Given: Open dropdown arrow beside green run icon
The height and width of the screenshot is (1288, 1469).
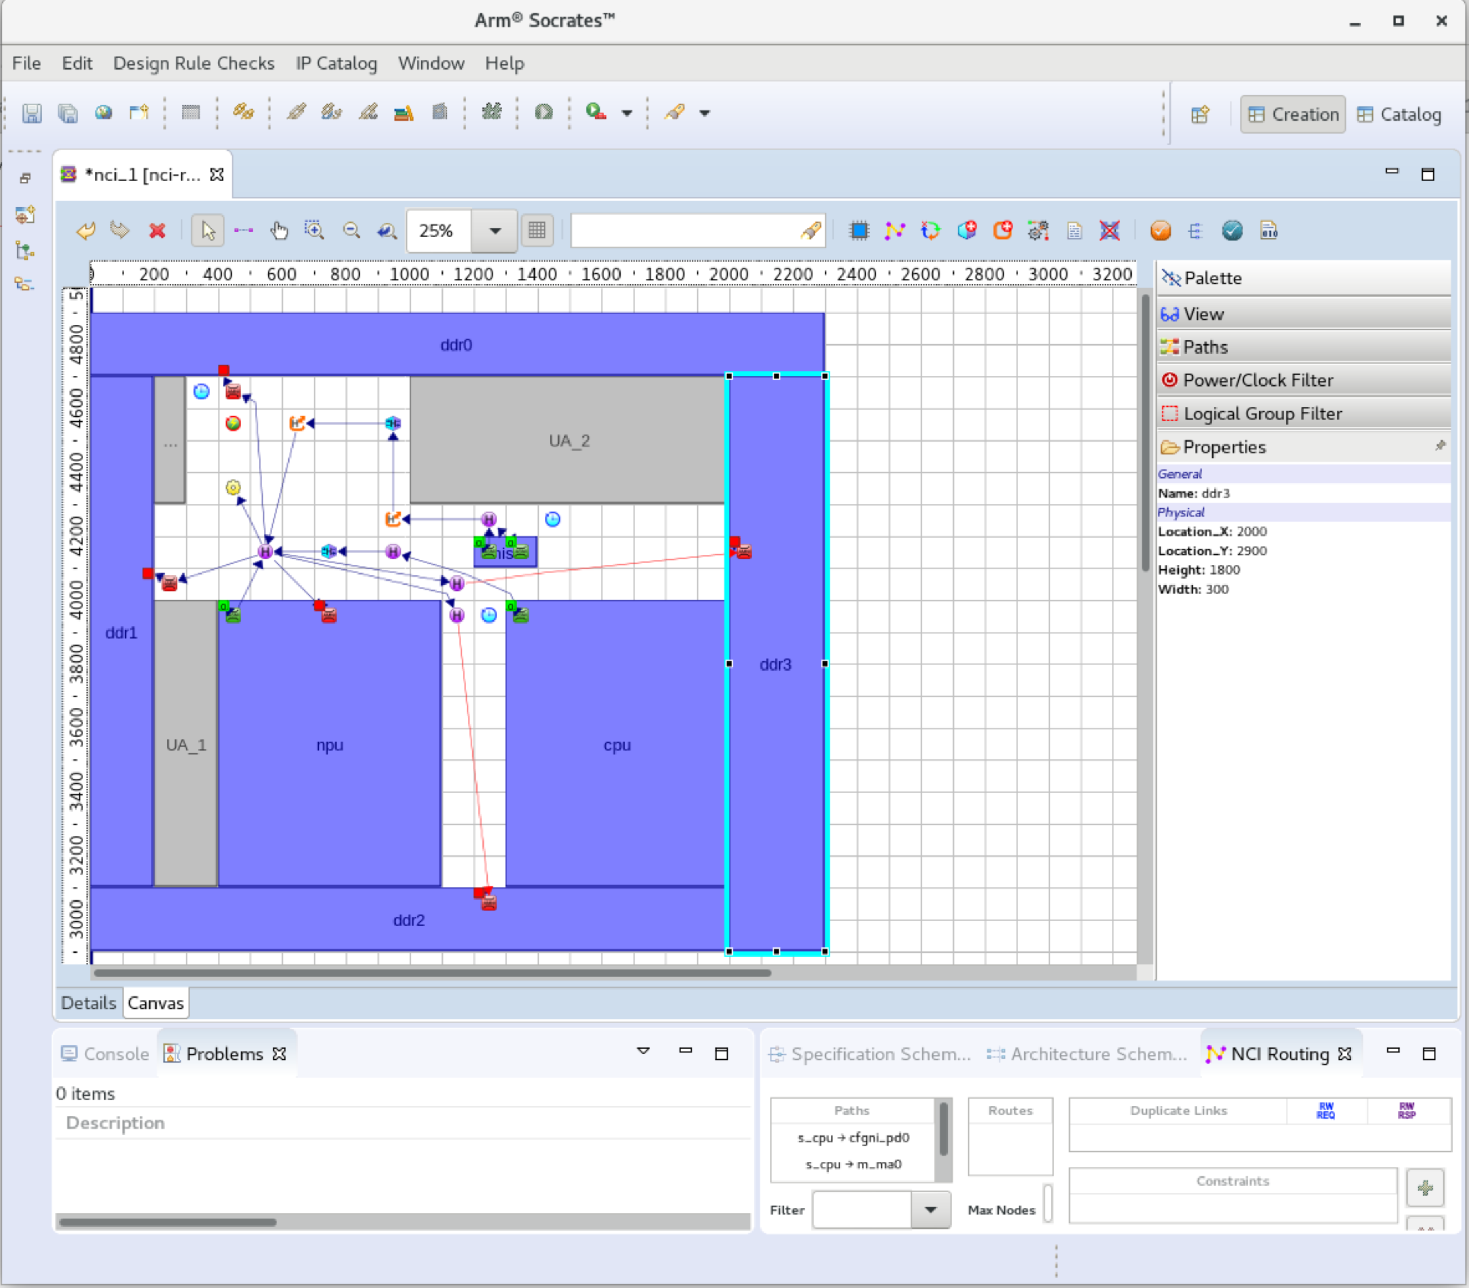Looking at the screenshot, I should (627, 113).
